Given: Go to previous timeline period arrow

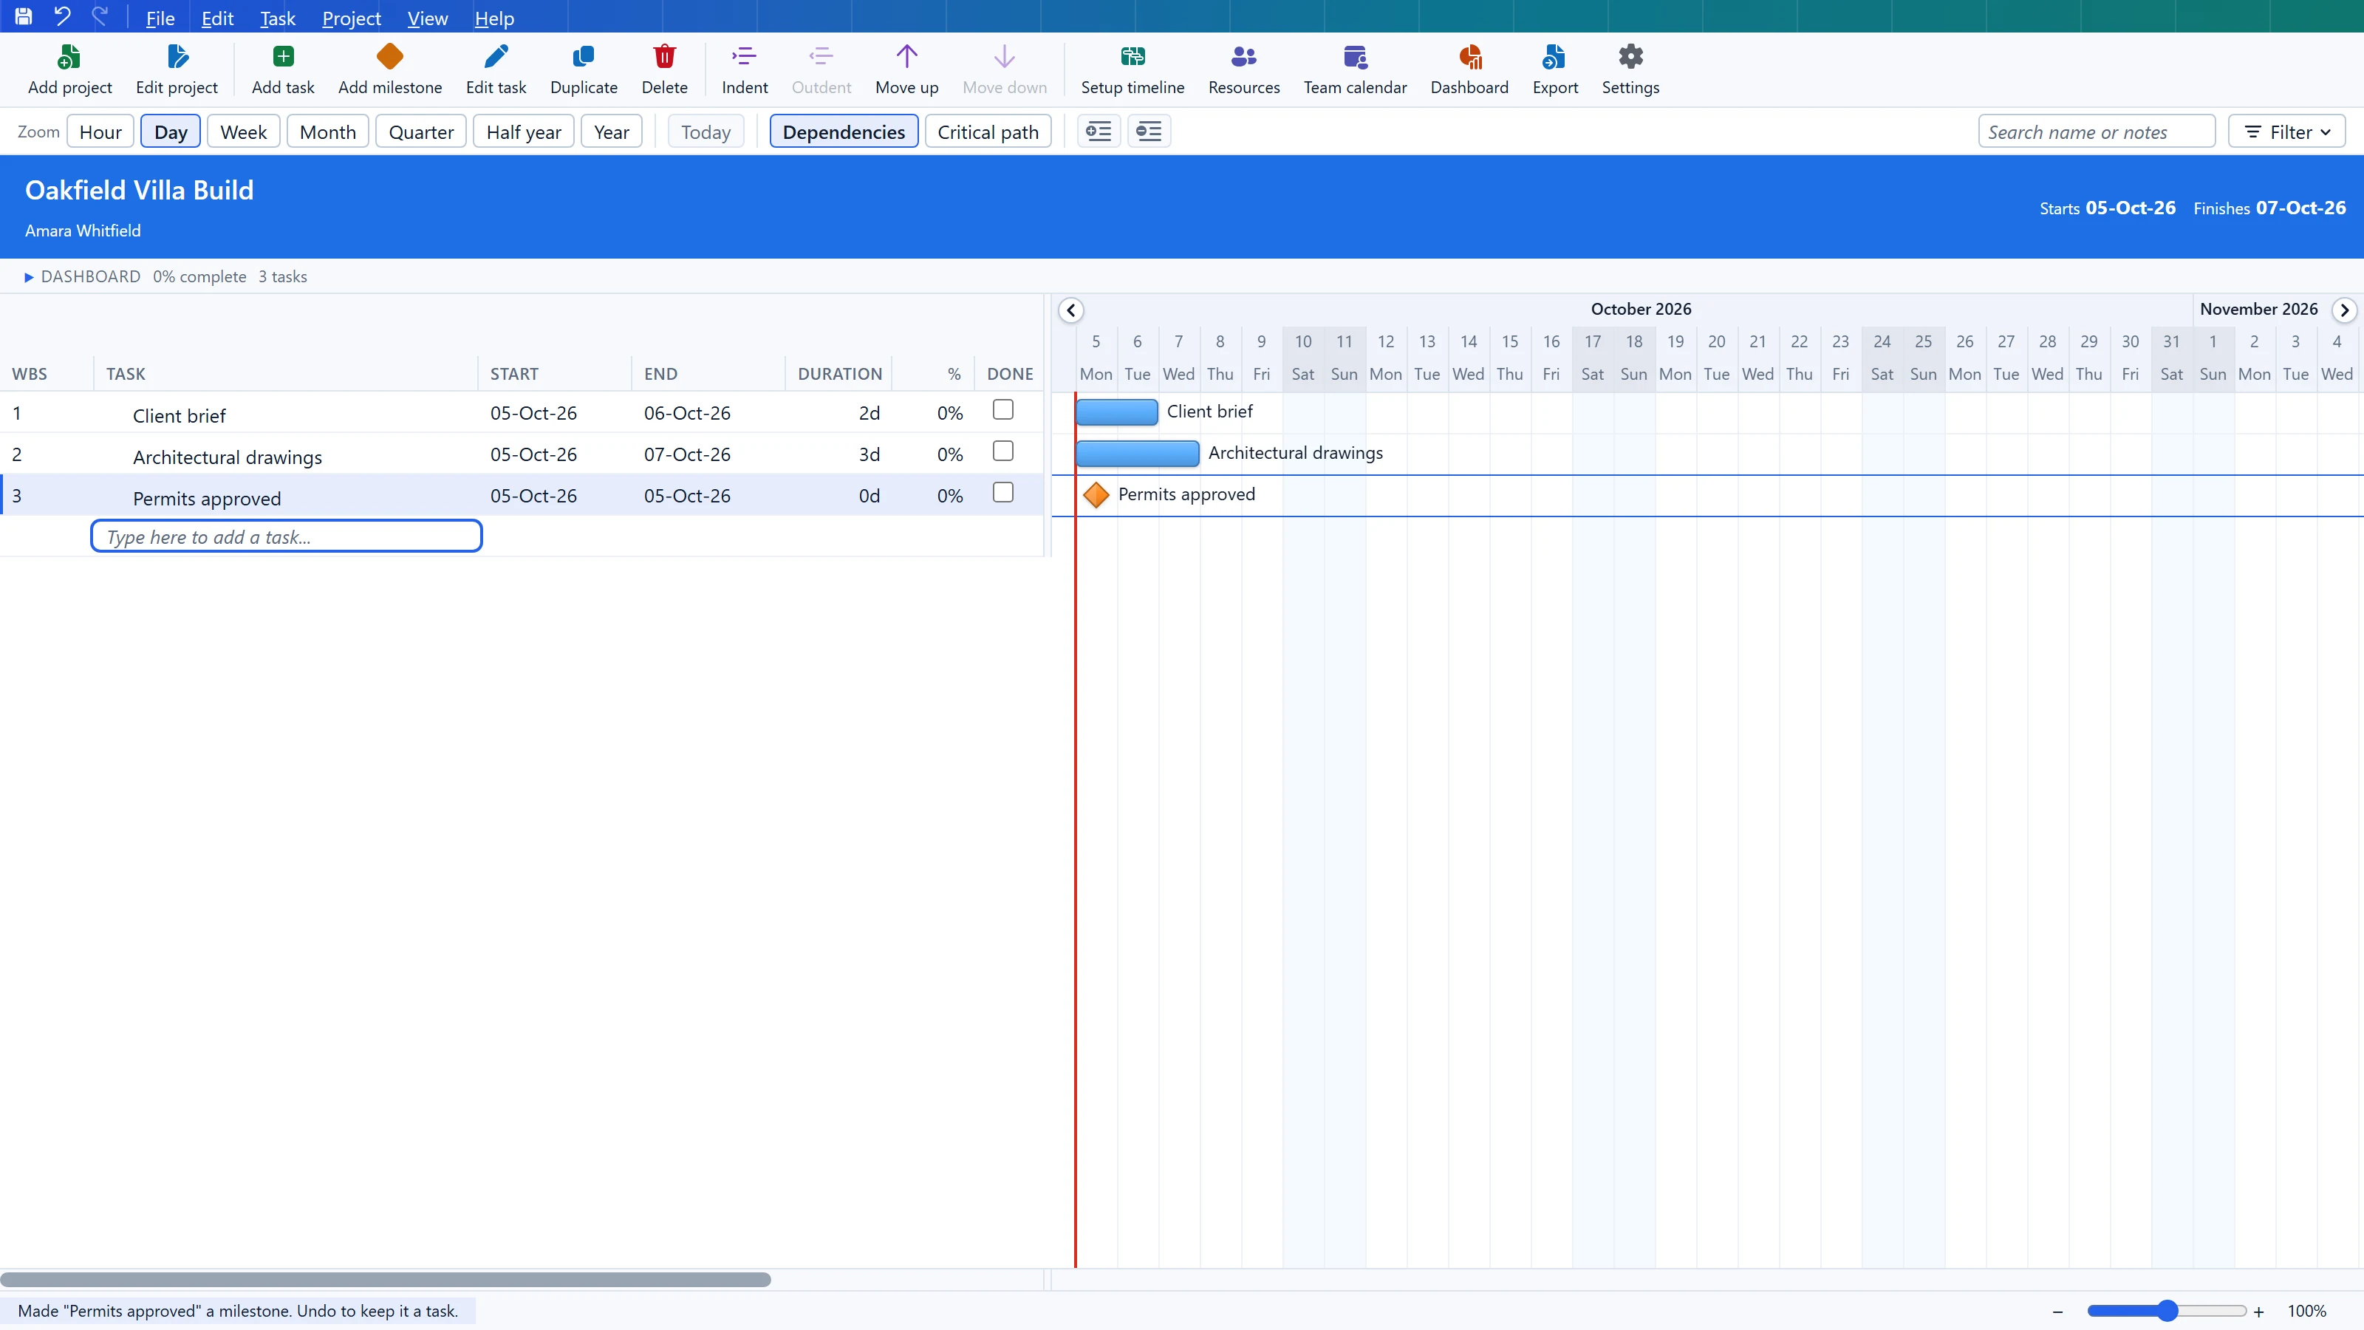Looking at the screenshot, I should point(1071,310).
